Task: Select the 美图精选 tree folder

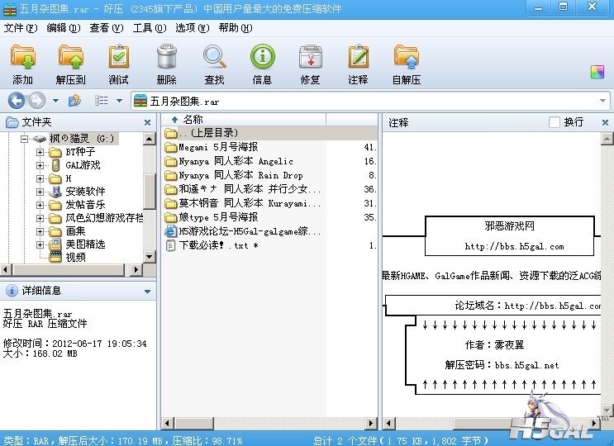Action: pyautogui.click(x=77, y=244)
